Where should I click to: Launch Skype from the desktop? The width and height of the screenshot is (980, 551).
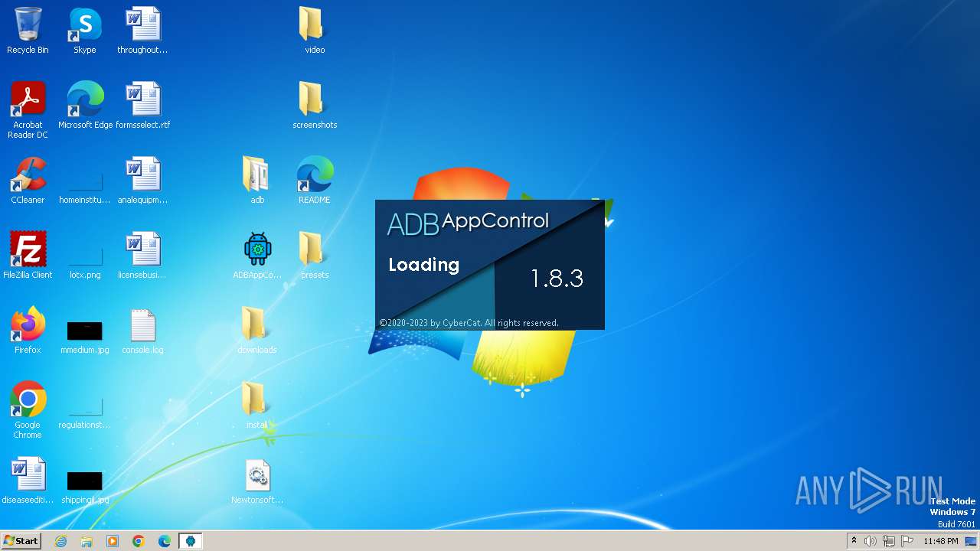pyautogui.click(x=85, y=31)
